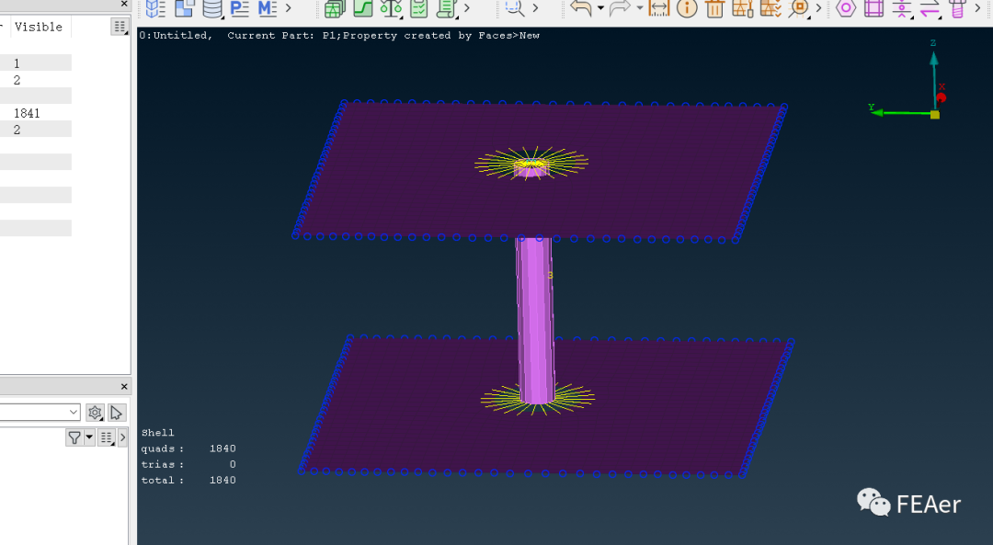Click the column settings icon beside Visible header

point(120,27)
